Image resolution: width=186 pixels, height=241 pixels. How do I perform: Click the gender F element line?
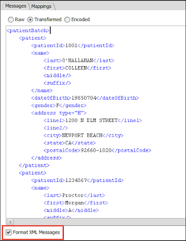tap(59, 106)
